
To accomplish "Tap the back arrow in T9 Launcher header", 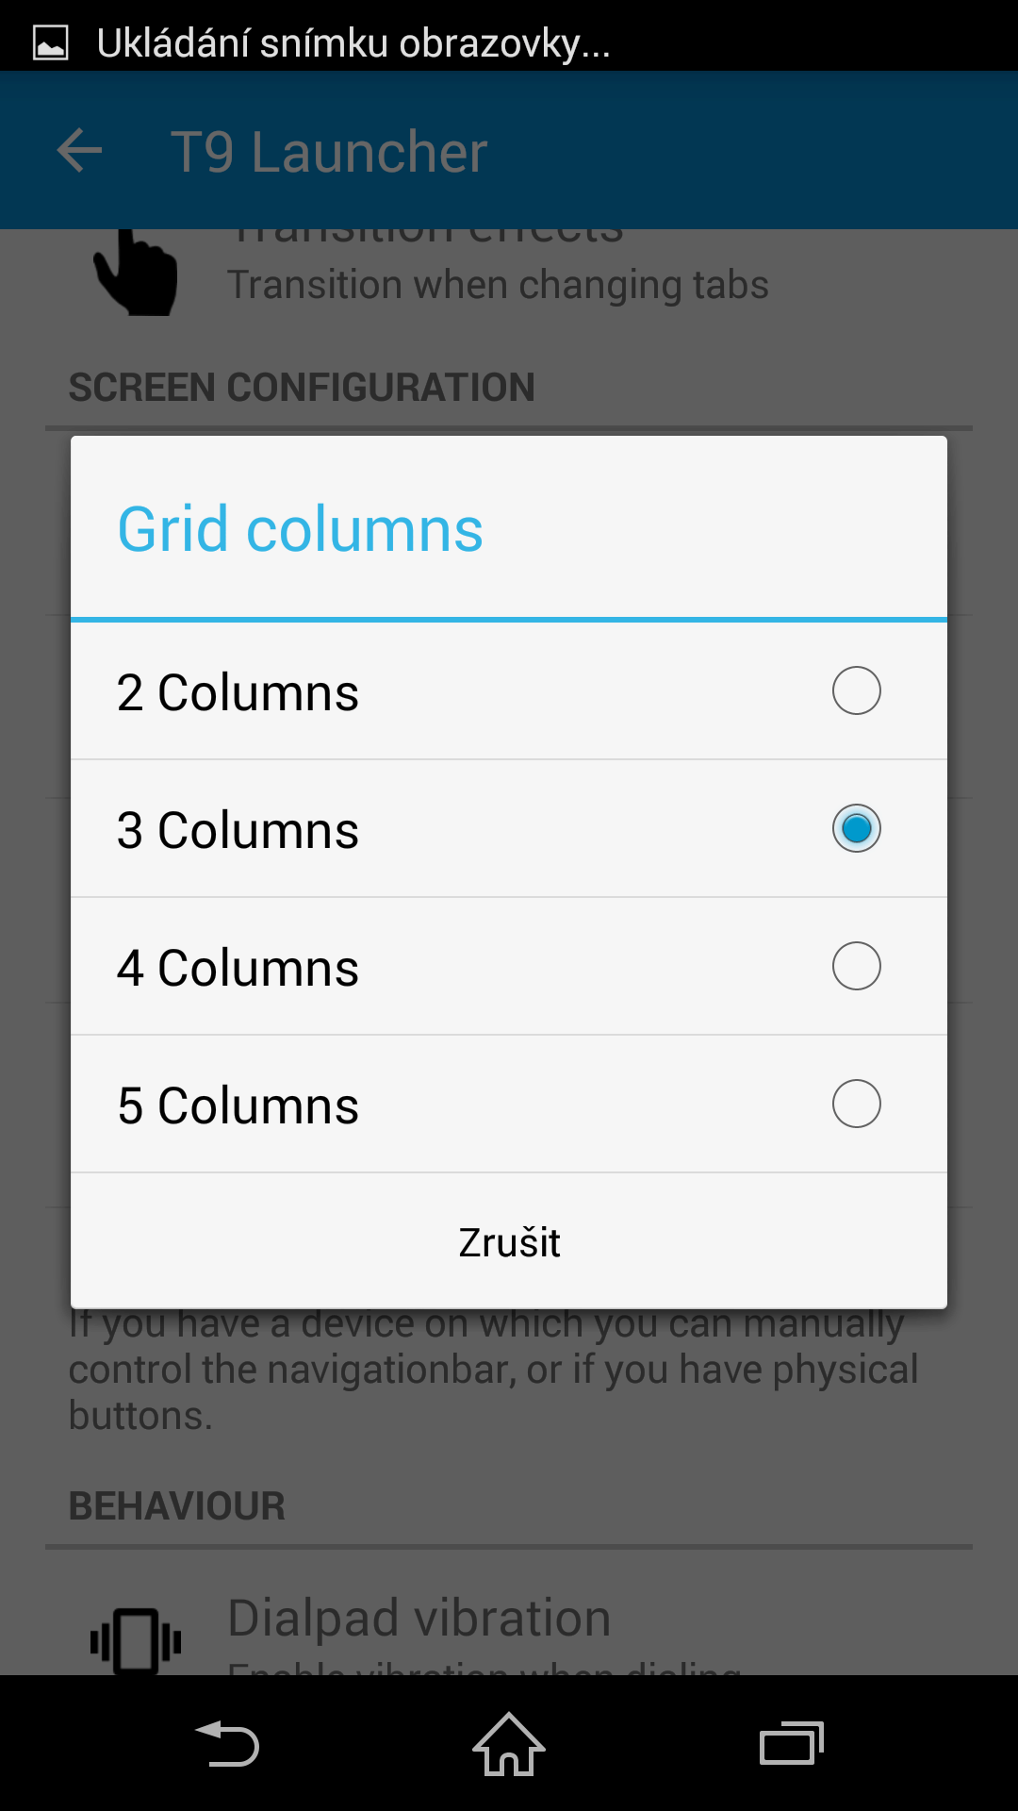I will coord(79,151).
